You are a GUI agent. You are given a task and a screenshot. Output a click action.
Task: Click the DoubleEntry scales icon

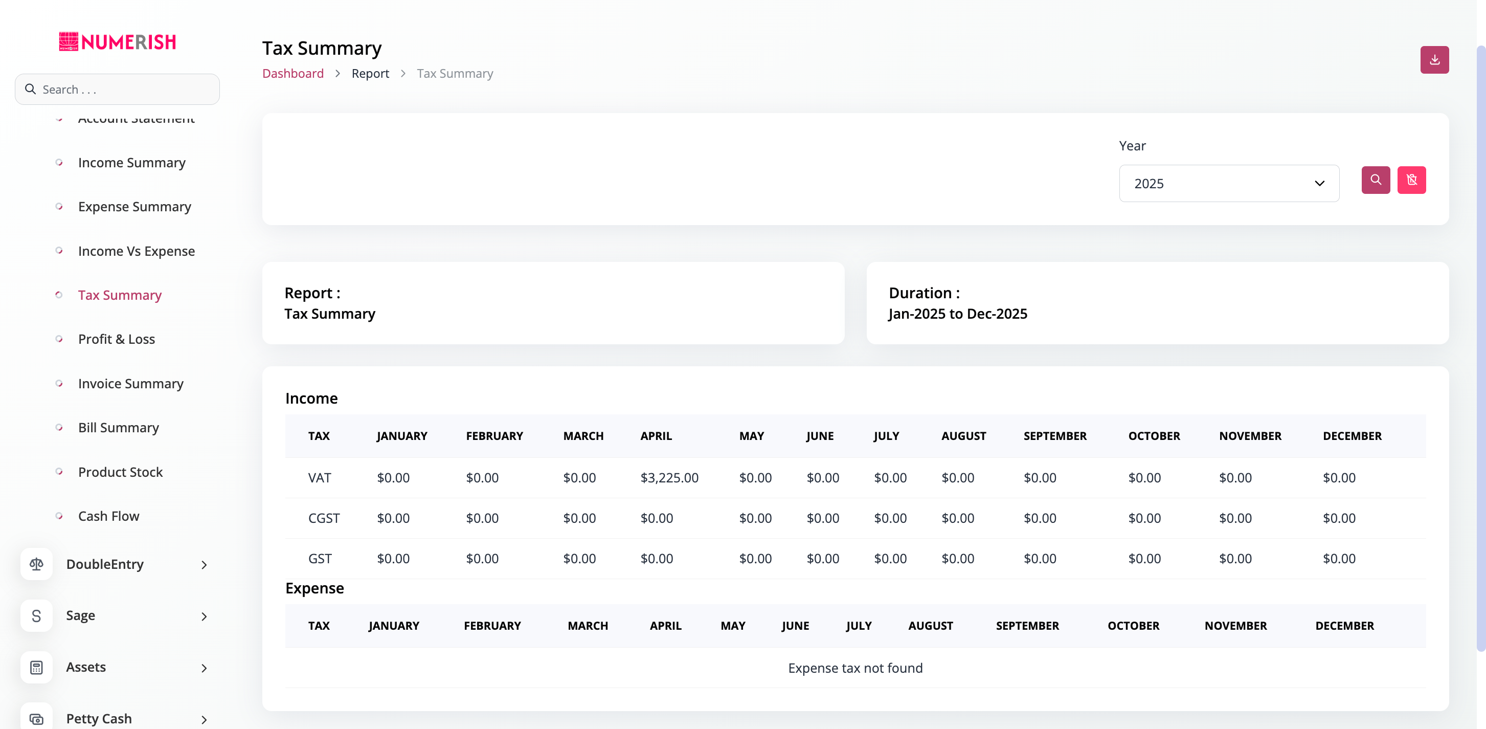coord(36,564)
